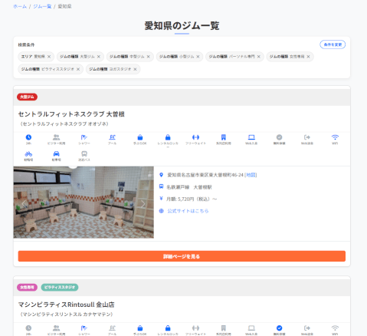
Task: Click the blue check badge in Rintosull 金山店 card
Action: [x=279, y=328]
